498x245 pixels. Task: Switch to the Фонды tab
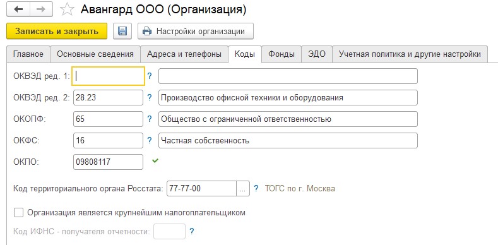coord(282,54)
